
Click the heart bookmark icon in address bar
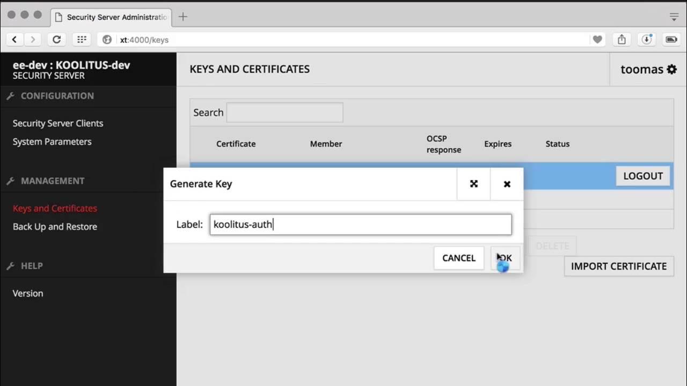[597, 40]
